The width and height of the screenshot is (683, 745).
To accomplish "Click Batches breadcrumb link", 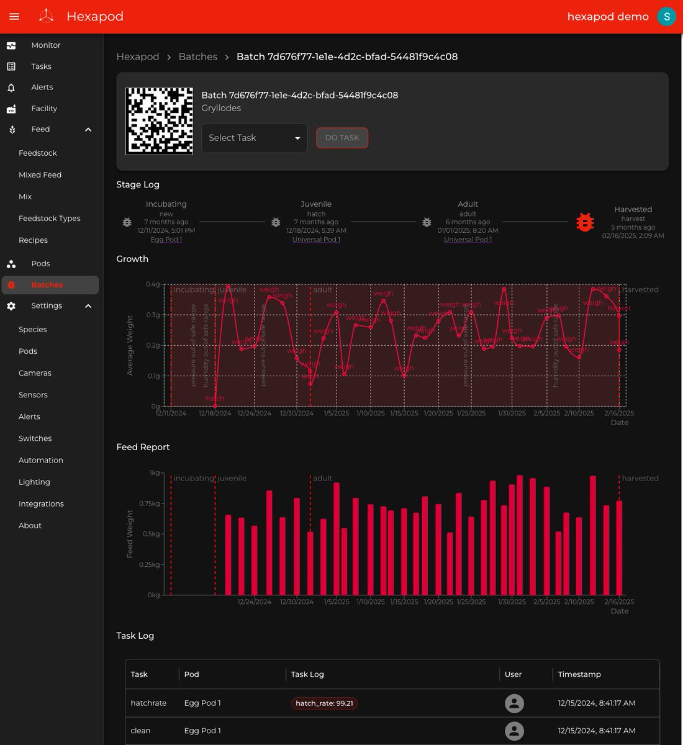I will click(198, 56).
